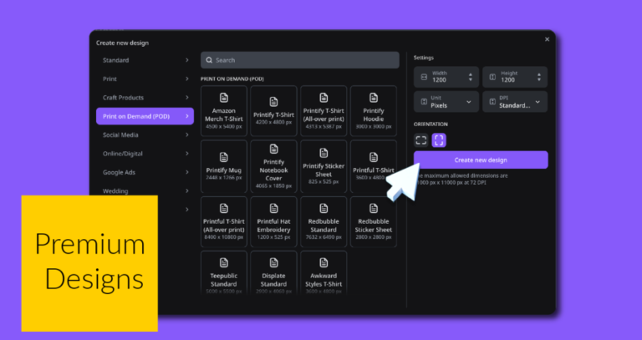Screen dimensions: 642x340
Task: Expand the Online/Digital chevron
Action: point(187,154)
